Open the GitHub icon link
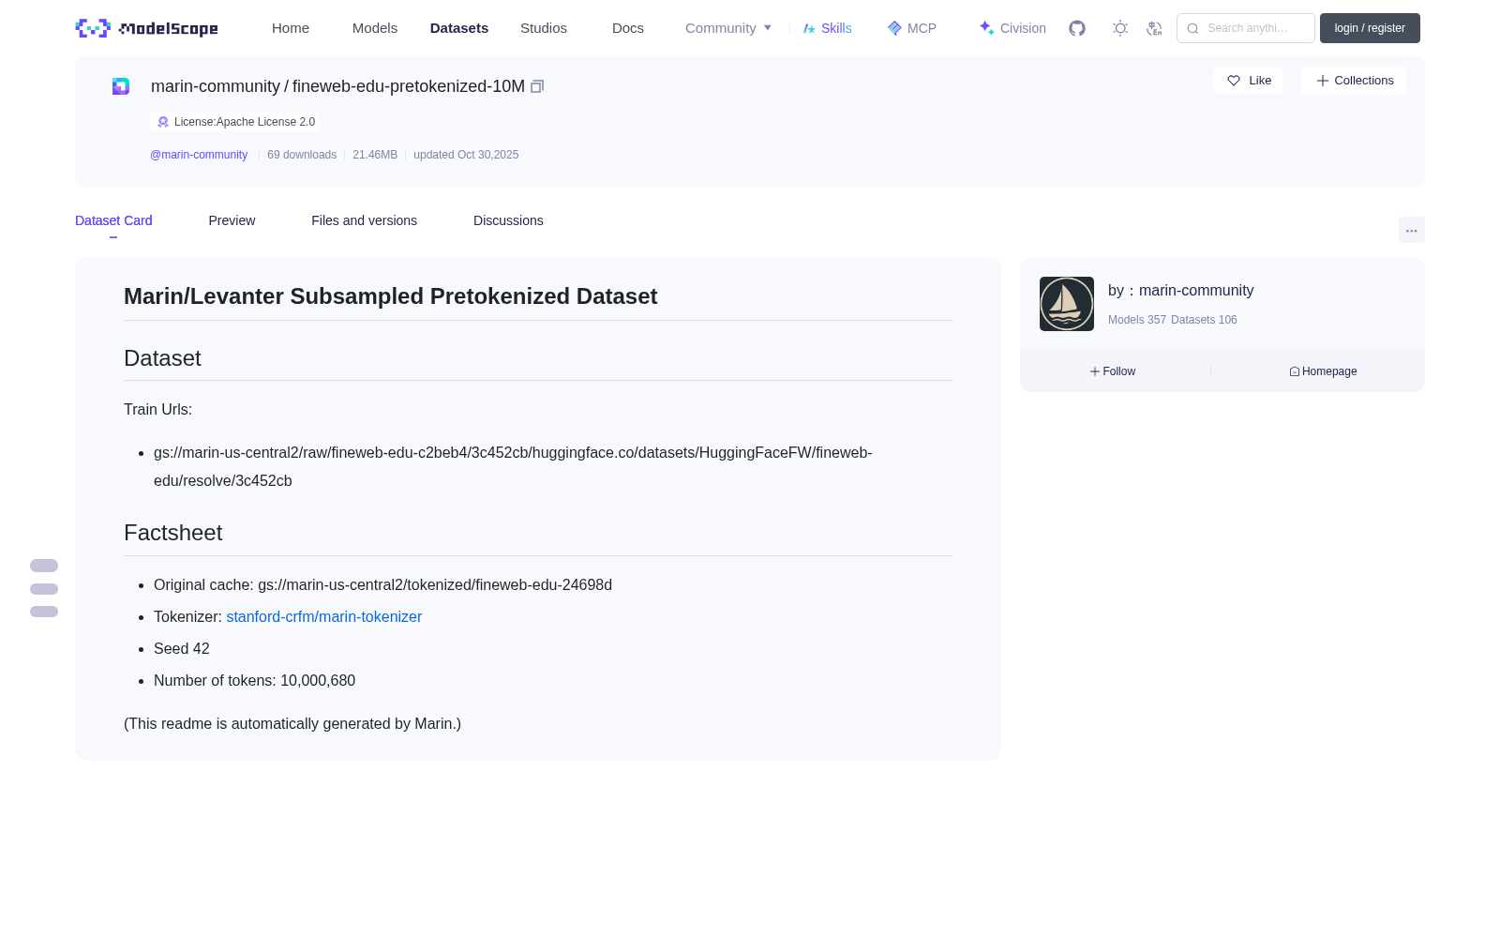The height and width of the screenshot is (938, 1500). (x=1077, y=28)
